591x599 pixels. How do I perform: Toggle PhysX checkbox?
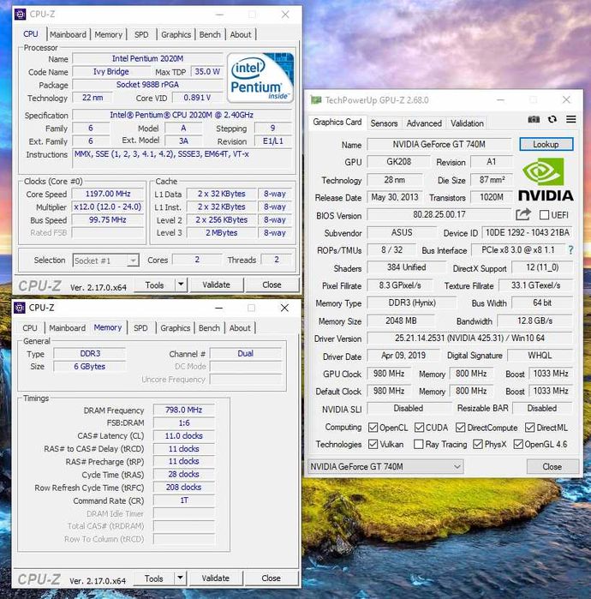tap(478, 444)
